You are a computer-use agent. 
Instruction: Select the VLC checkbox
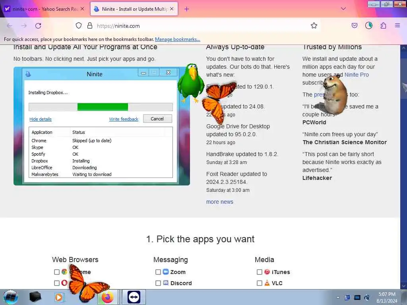pyautogui.click(x=259, y=283)
